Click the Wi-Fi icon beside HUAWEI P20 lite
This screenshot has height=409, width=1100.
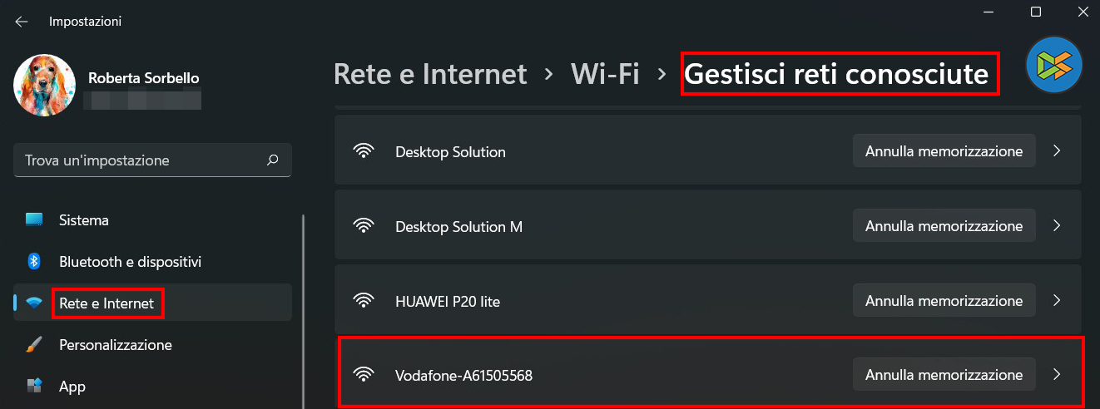tap(364, 300)
